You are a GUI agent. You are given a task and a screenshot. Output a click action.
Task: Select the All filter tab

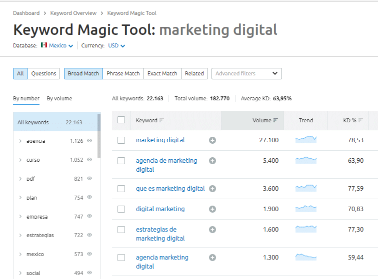click(20, 73)
